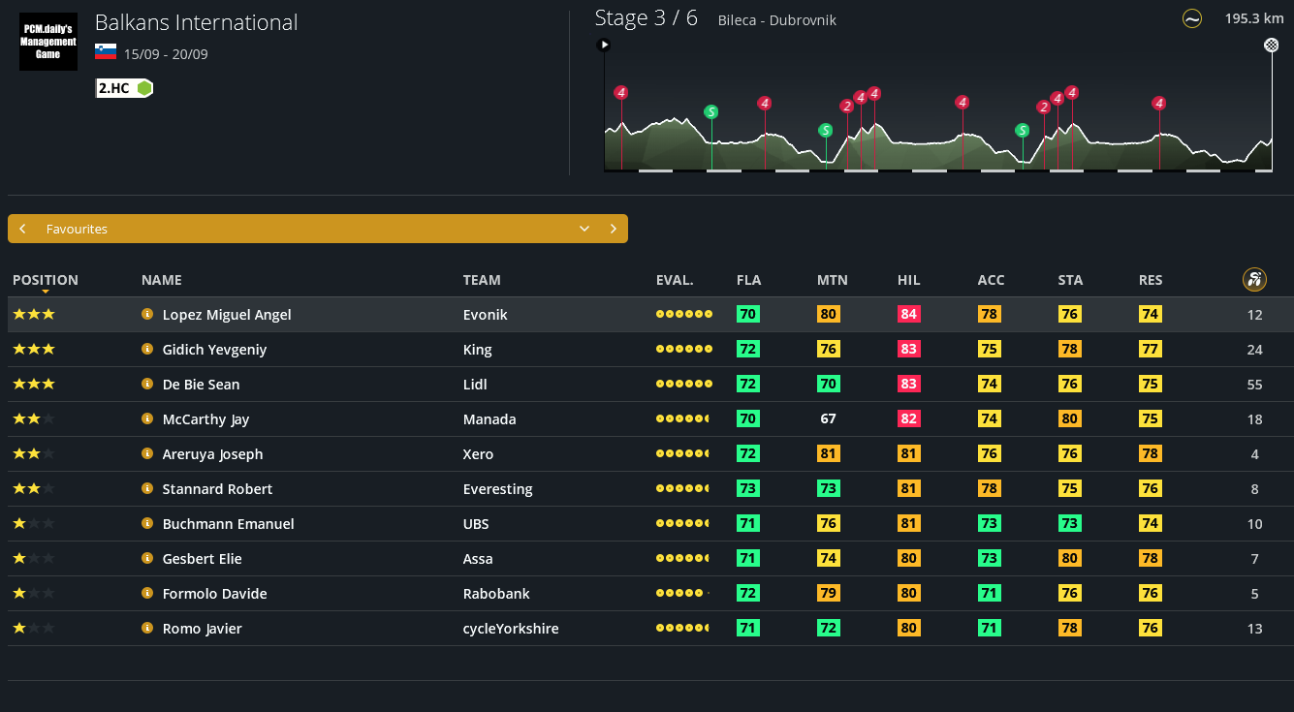1294x712 pixels.
Task: Expand the Favourites dropdown chevron
Action: point(584,229)
